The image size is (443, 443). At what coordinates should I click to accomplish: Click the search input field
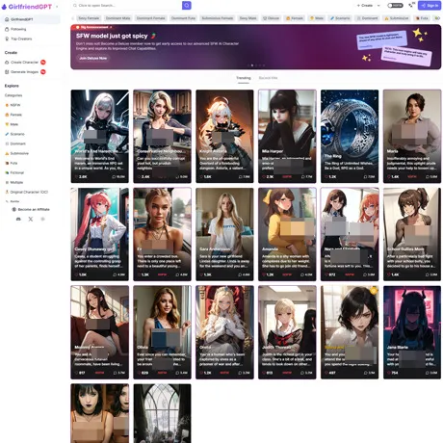click(x=126, y=6)
